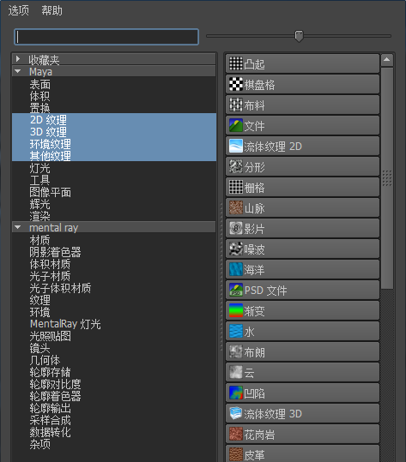406x462 pixels.
Task: Expand the 收藏夹 favorites section
Action: (18, 59)
